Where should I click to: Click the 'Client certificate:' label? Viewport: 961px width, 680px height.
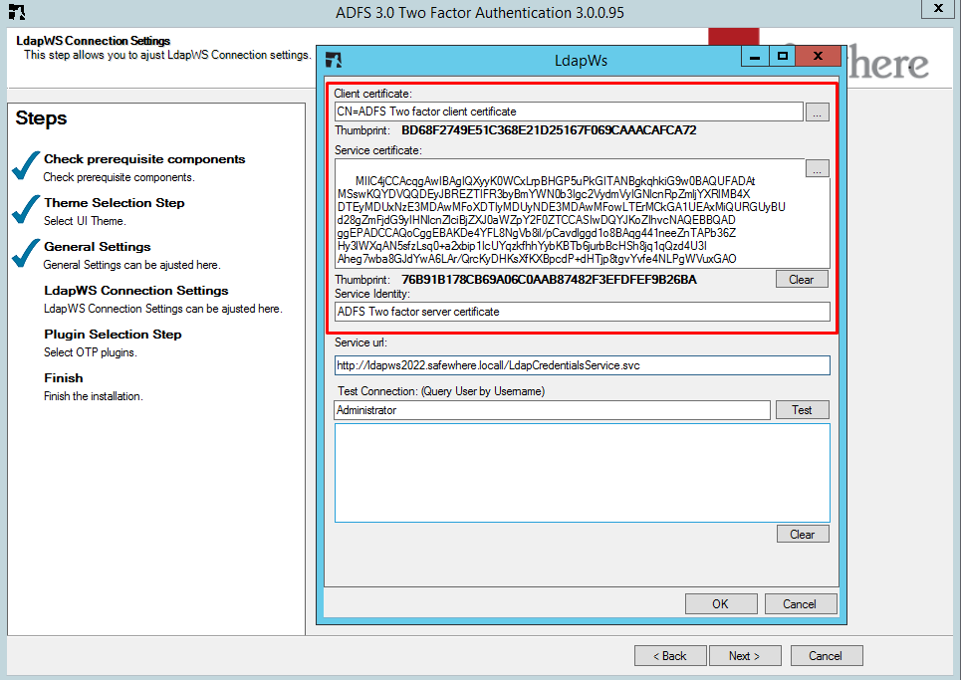point(373,94)
